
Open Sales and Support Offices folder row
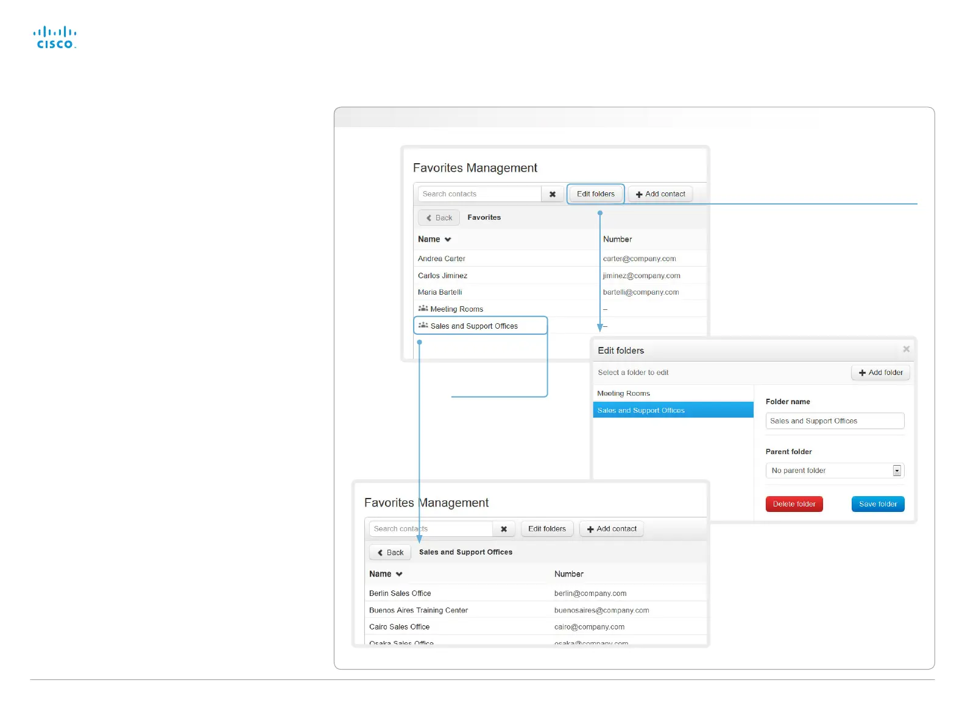click(x=481, y=326)
